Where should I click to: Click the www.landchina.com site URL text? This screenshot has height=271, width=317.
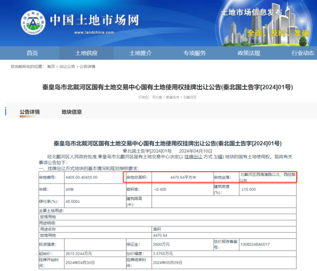(94, 33)
